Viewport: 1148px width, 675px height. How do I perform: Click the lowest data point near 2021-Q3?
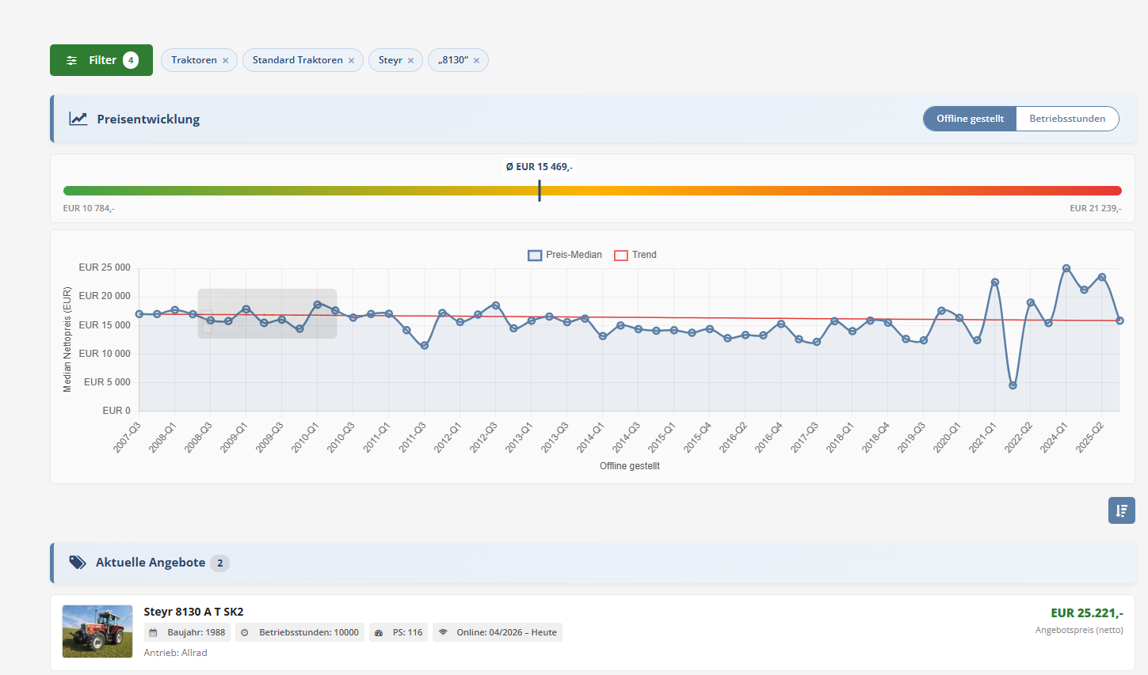coord(1013,385)
